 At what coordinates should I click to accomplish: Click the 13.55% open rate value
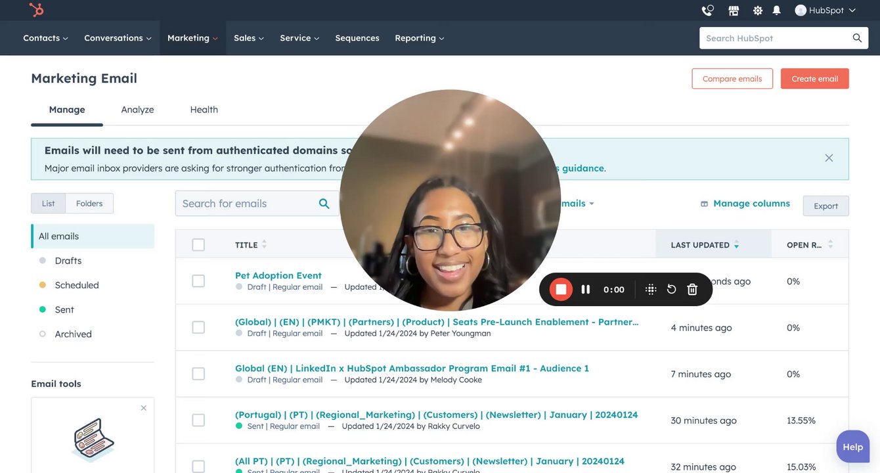(801, 420)
